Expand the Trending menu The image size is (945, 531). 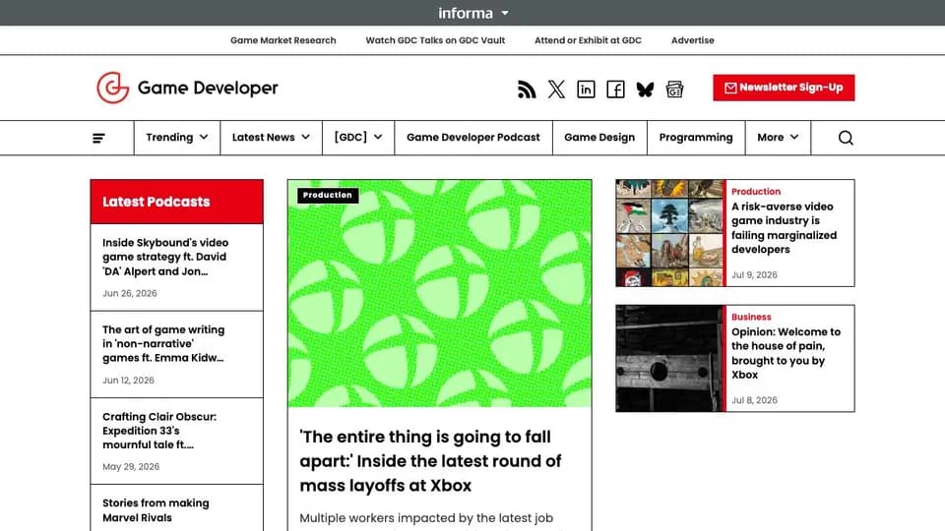click(x=176, y=138)
